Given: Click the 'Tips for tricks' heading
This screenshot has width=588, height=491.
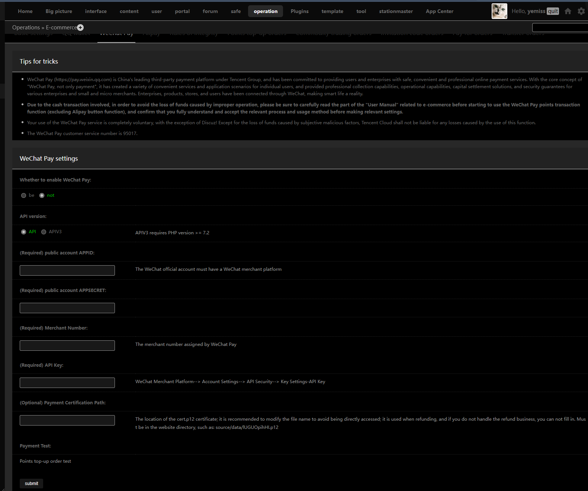Looking at the screenshot, I should [39, 61].
